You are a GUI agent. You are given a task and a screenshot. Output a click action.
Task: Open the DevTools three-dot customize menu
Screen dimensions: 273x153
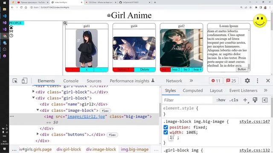tap(257, 81)
